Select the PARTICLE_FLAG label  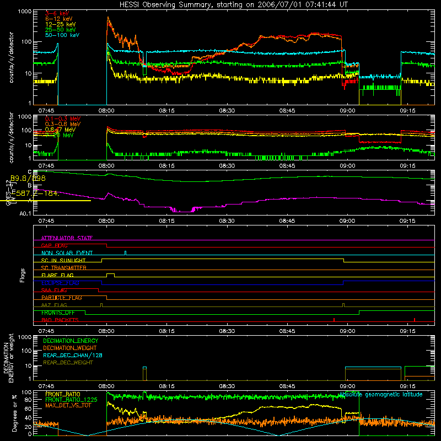click(62, 298)
